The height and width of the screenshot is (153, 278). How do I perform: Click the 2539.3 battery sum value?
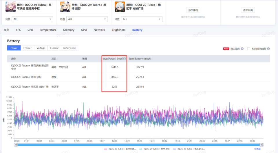(x=140, y=77)
